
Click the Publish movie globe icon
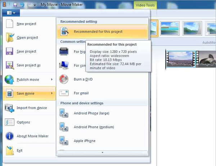tap(9, 80)
